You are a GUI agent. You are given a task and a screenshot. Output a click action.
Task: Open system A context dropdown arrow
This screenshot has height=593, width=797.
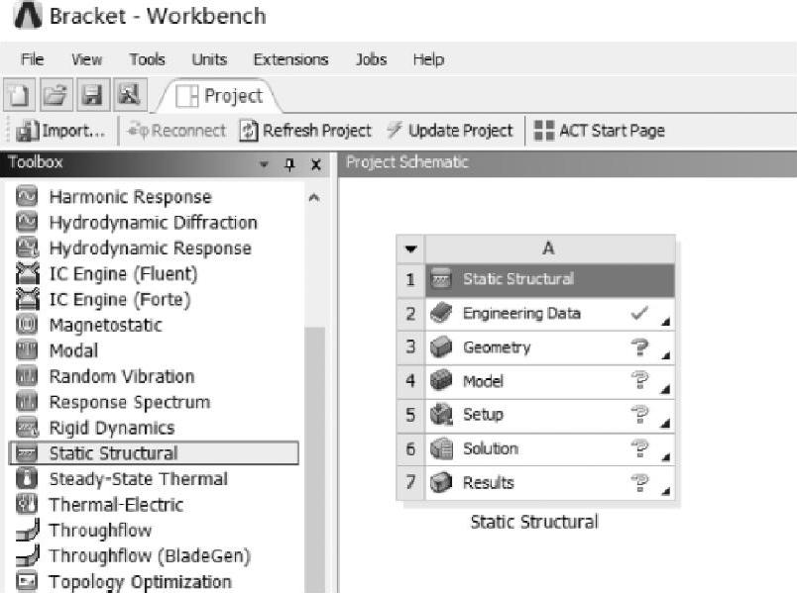(x=410, y=248)
